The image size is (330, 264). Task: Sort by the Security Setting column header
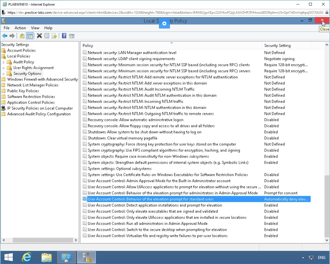pyautogui.click(x=286, y=46)
